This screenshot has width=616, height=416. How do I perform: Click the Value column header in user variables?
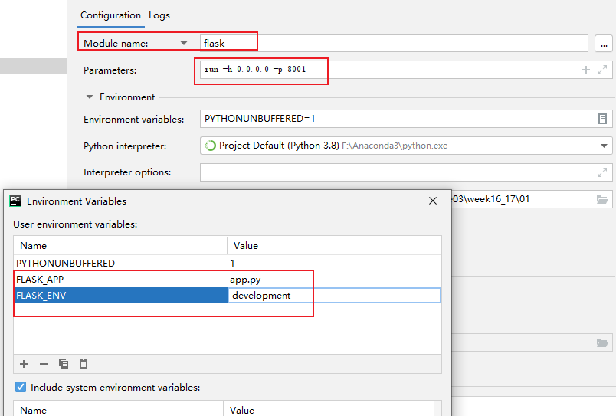tap(334, 245)
